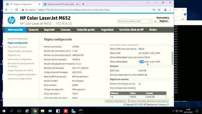Viewport: 202px width, 114px height.
Task: Switch to Soporte oficial HP browser tab
Action: (61, 4)
